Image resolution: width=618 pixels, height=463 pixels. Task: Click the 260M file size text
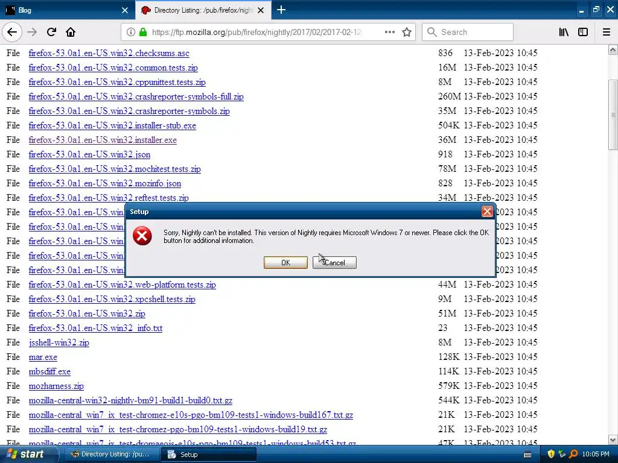(449, 96)
